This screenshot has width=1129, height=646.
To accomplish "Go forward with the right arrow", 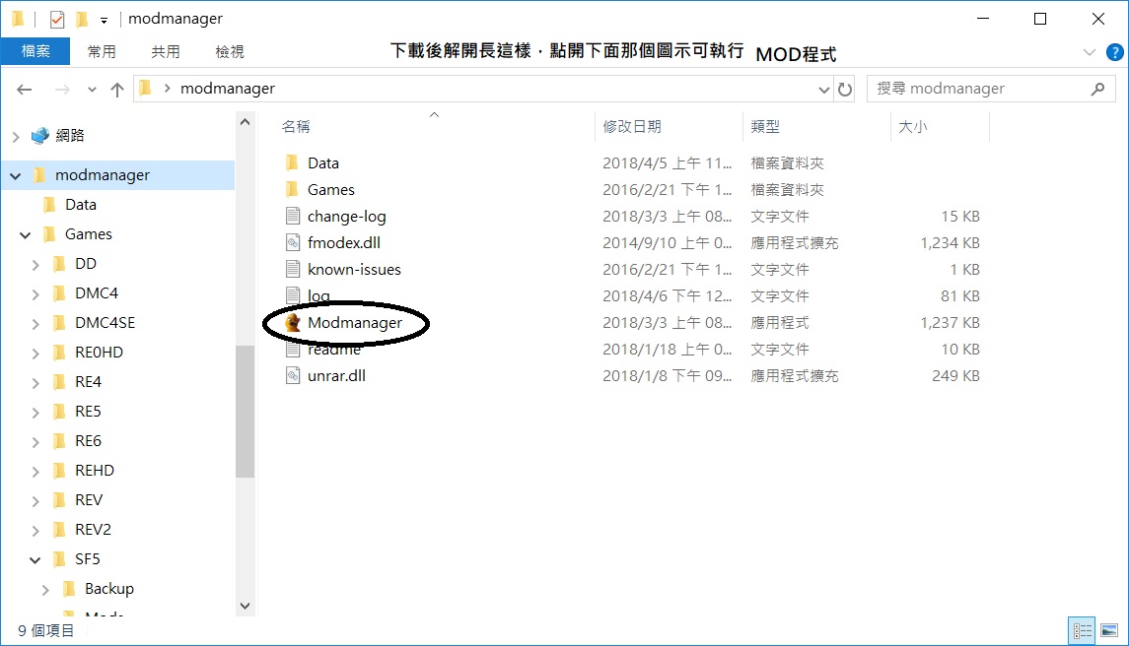I will (x=63, y=90).
